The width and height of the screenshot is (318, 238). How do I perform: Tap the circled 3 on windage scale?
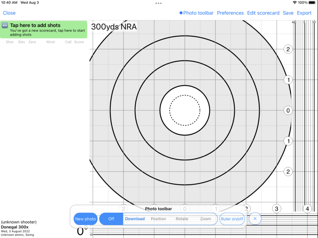[x=276, y=209]
